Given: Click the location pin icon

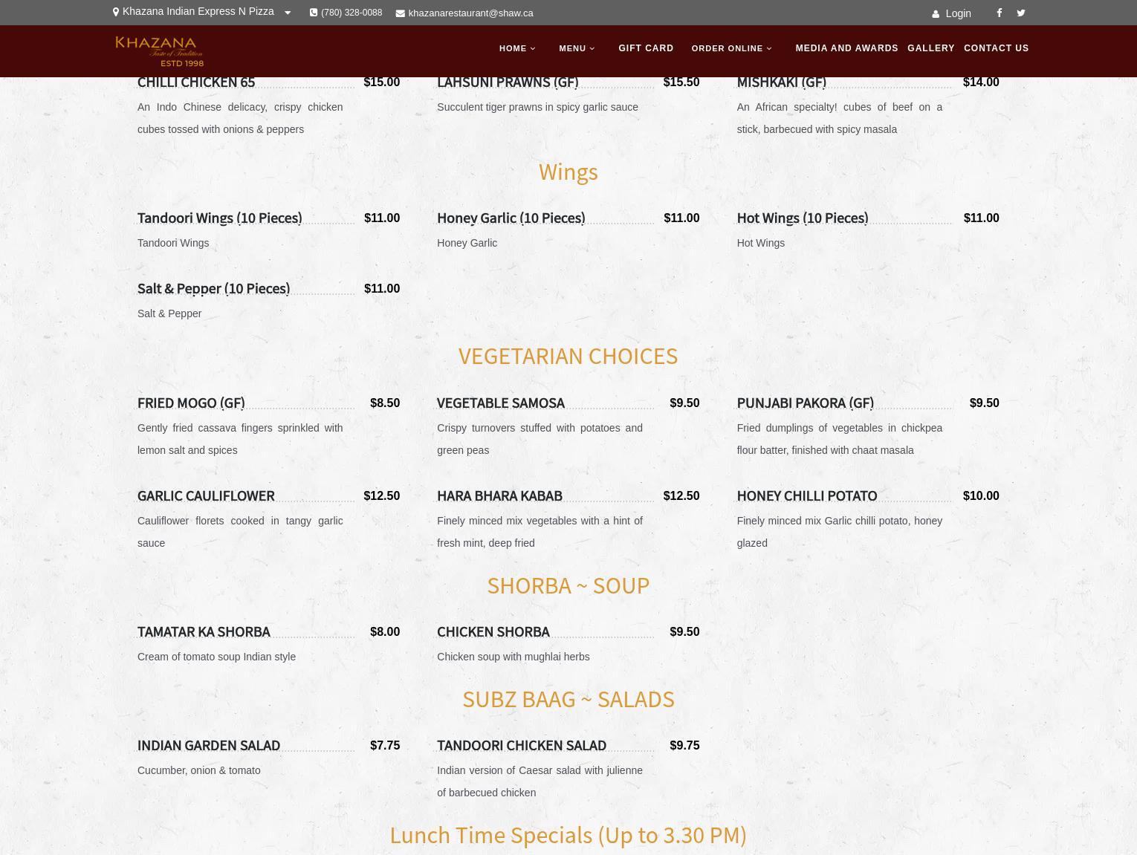Looking at the screenshot, I should click(x=116, y=12).
